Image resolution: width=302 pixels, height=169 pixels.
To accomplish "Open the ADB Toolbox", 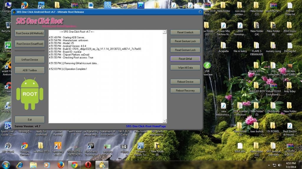I will pyautogui.click(x=29, y=70).
